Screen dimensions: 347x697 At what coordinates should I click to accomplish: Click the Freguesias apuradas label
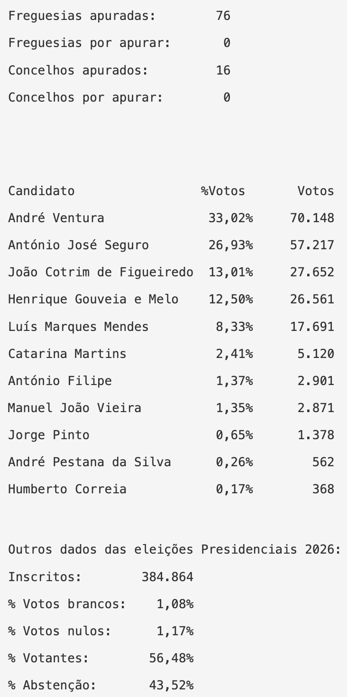tap(82, 16)
